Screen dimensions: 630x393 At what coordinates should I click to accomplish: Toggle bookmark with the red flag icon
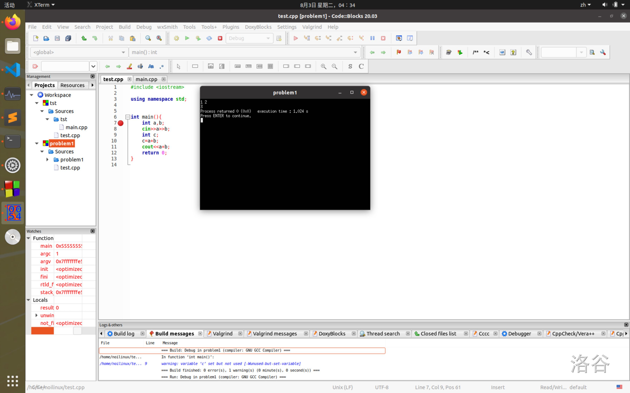(398, 52)
